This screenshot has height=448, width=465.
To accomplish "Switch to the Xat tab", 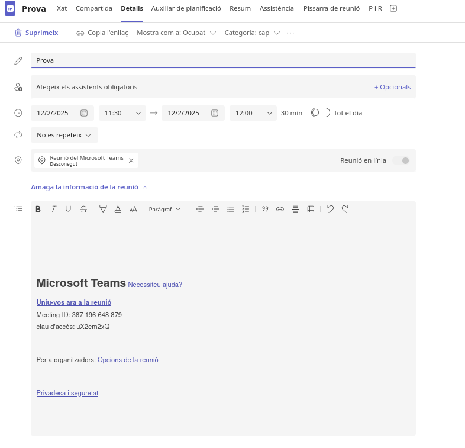I will tap(62, 8).
